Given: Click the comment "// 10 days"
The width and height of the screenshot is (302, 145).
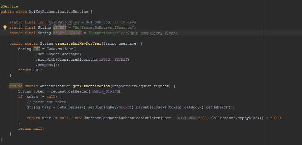Looking at the screenshot, I should 125,22.
